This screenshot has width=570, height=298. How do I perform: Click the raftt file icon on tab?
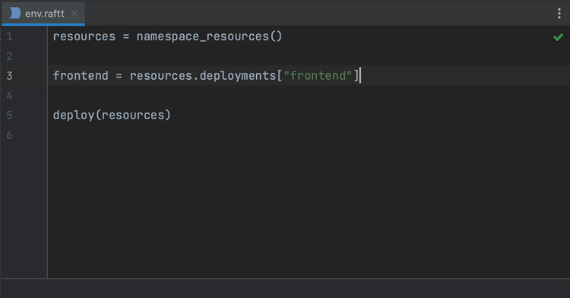click(15, 14)
